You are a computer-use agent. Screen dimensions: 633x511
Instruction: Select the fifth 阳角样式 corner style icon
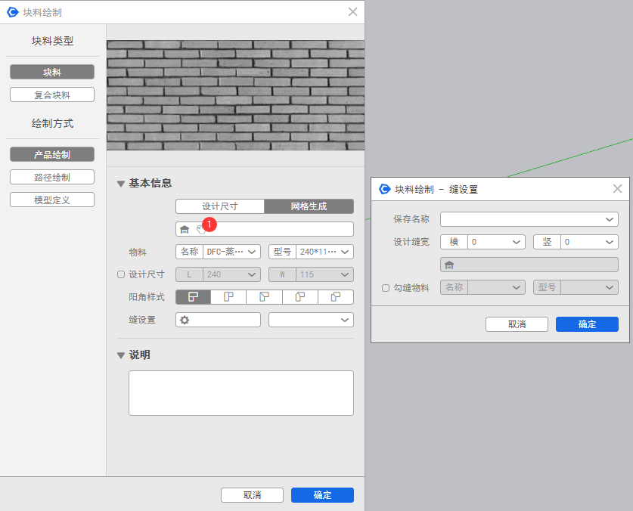coord(335,297)
